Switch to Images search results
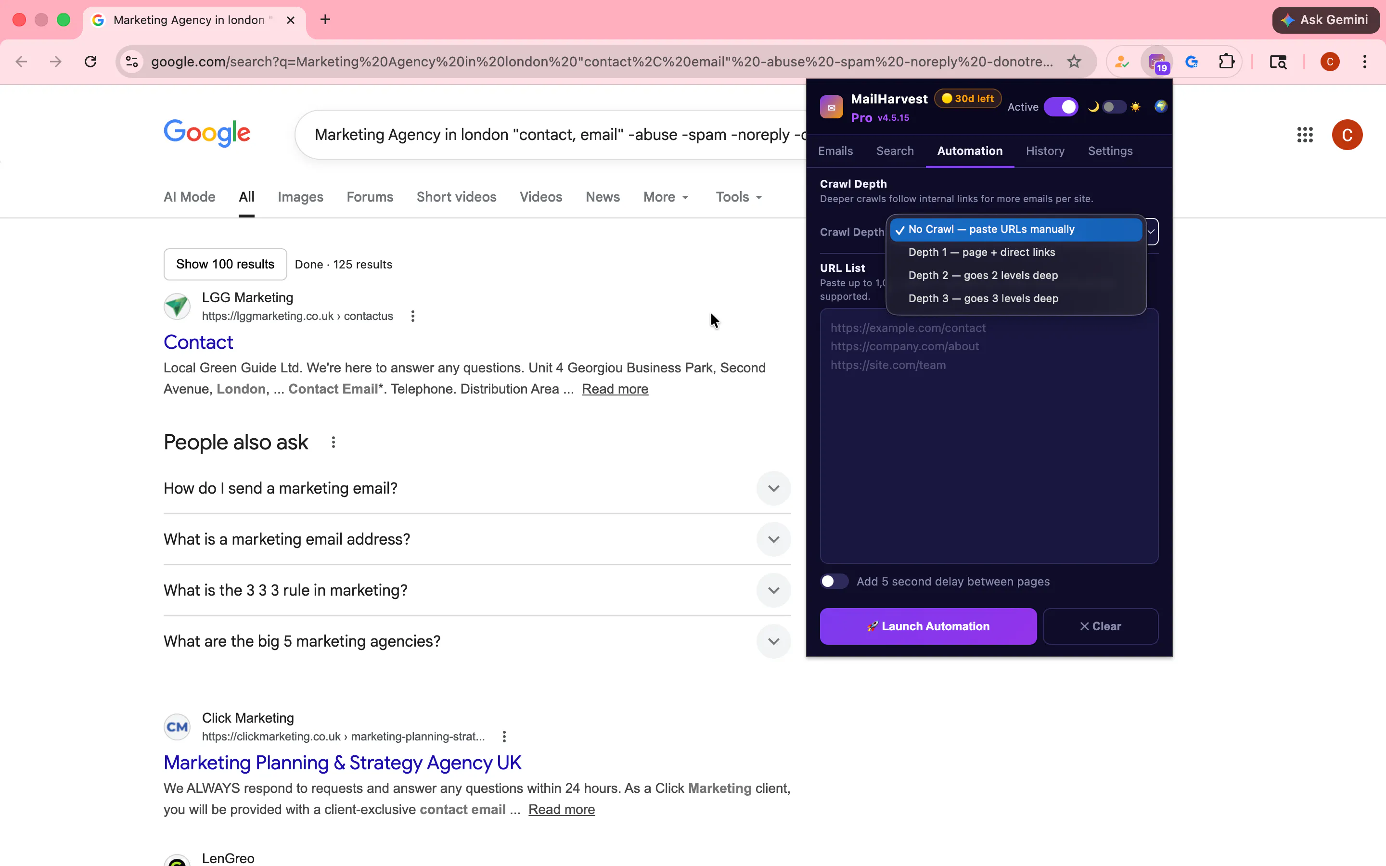 tap(300, 197)
